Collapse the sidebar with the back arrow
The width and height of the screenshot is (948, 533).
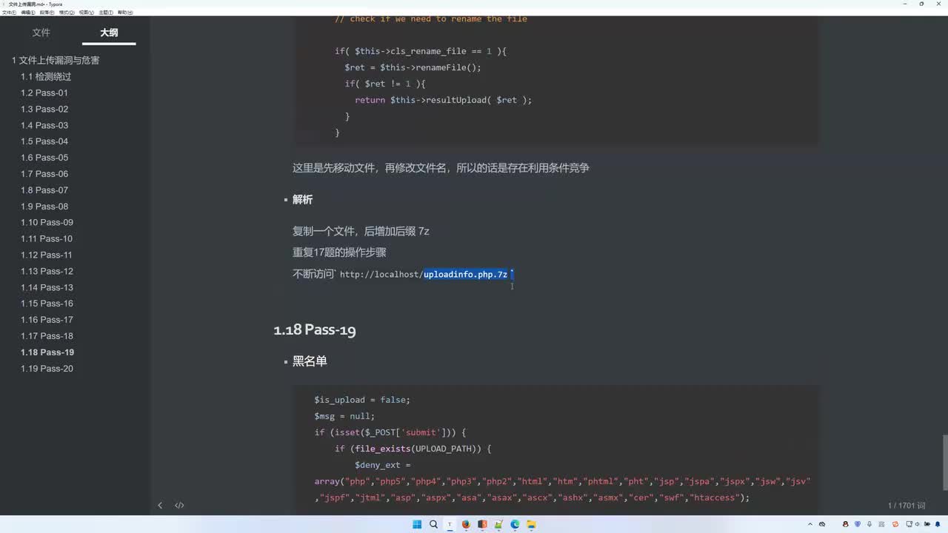click(x=160, y=506)
